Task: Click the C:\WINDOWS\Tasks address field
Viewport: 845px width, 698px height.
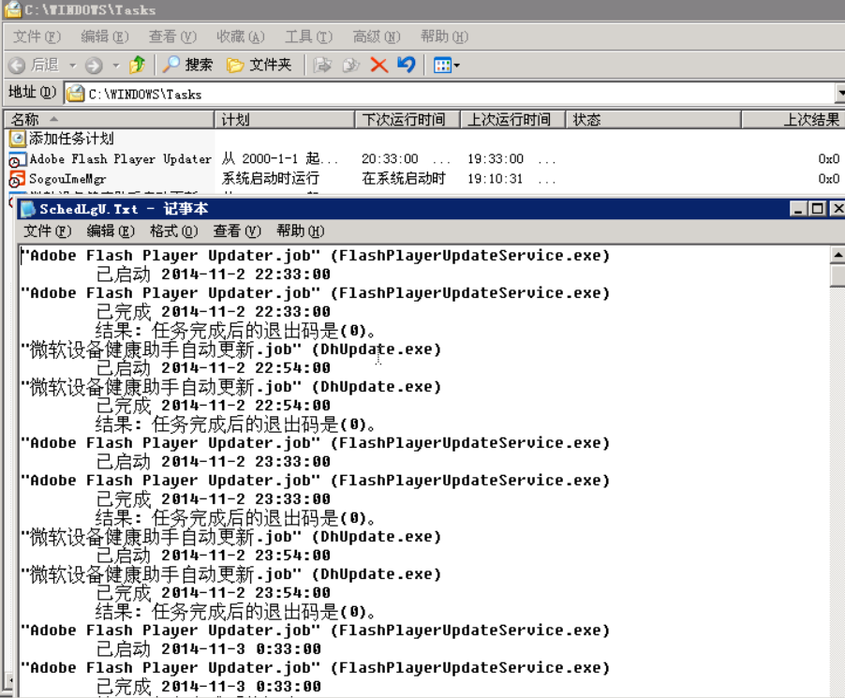Action: coord(450,94)
